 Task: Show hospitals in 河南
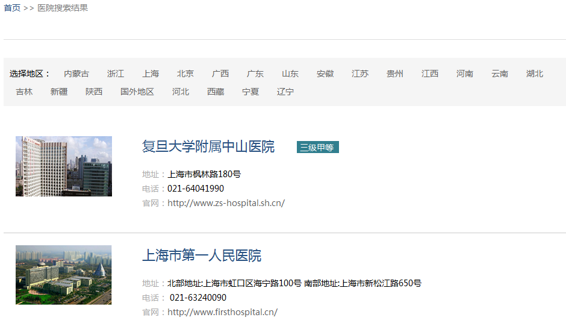click(465, 74)
